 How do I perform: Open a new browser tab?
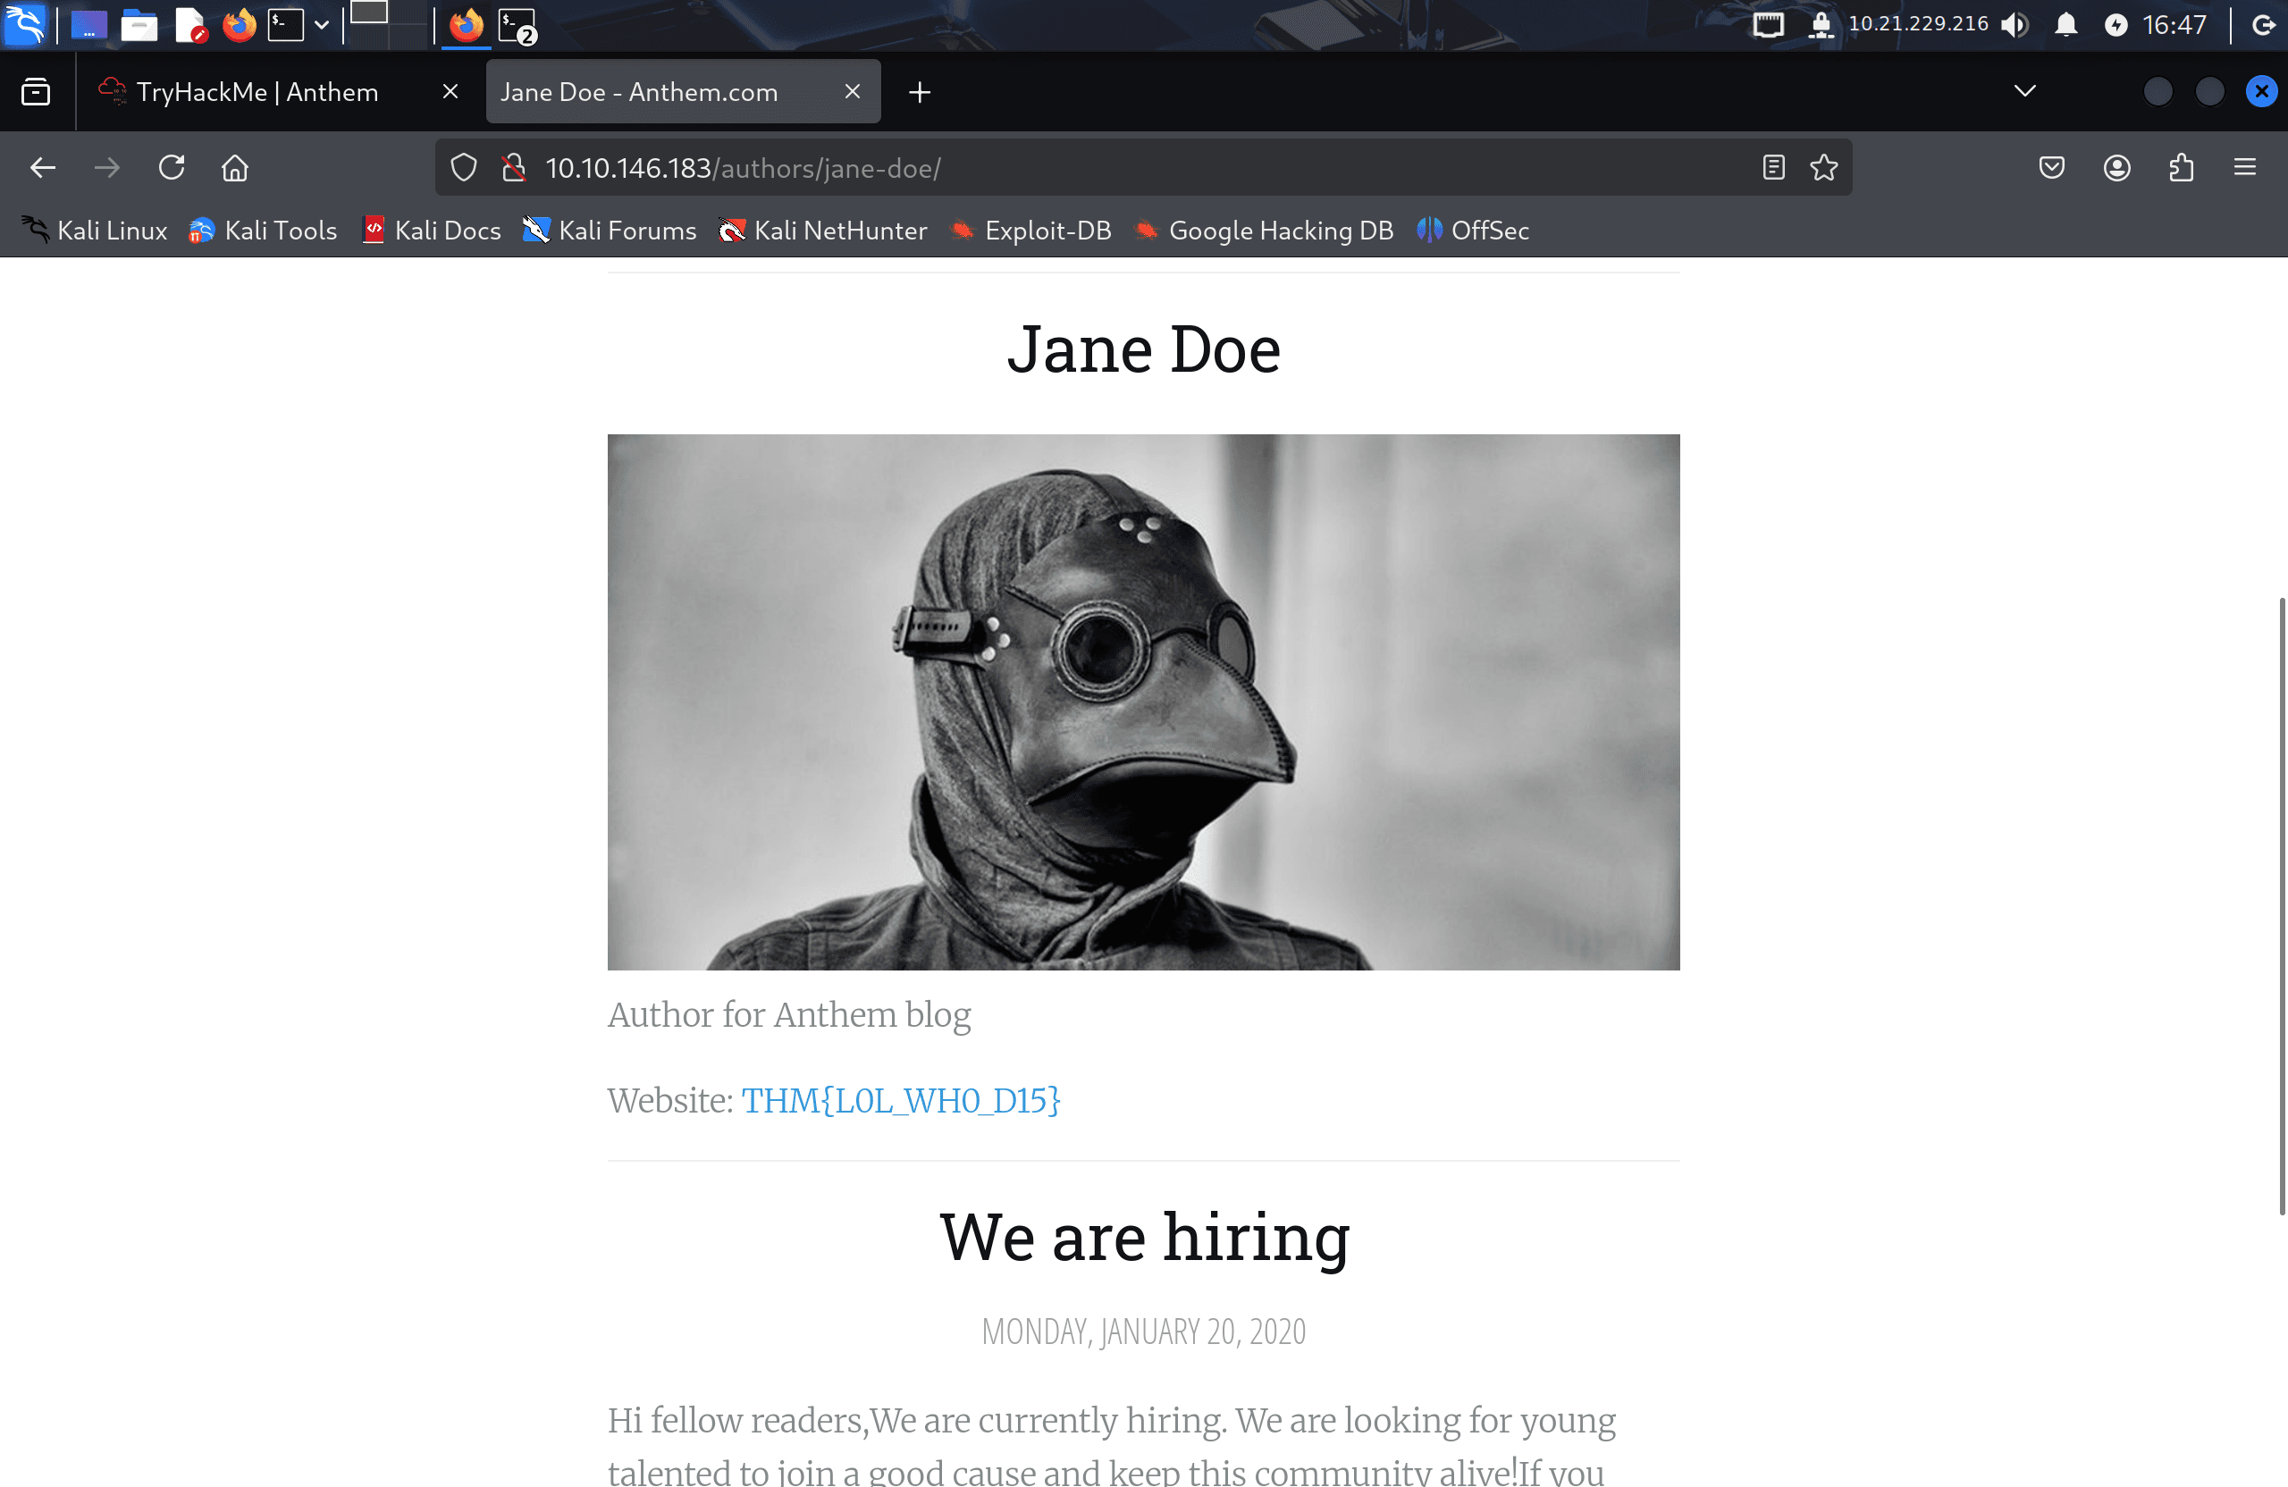(x=920, y=92)
